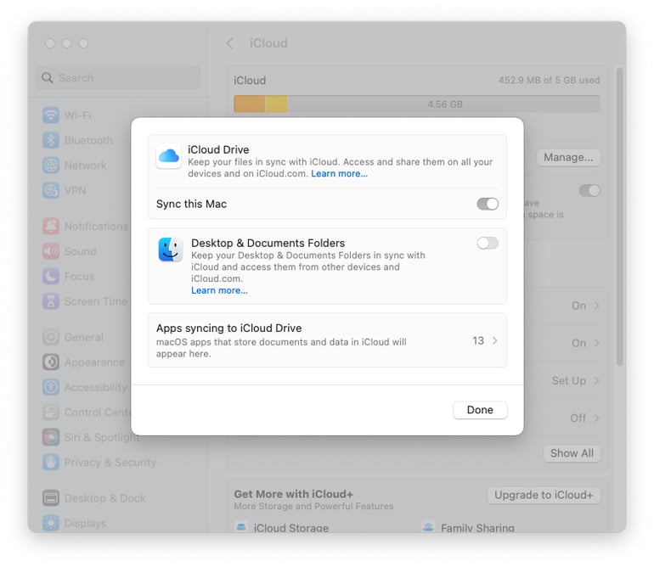Open the Set Up row chevron
Image resolution: width=654 pixels, height=567 pixels.
[597, 380]
